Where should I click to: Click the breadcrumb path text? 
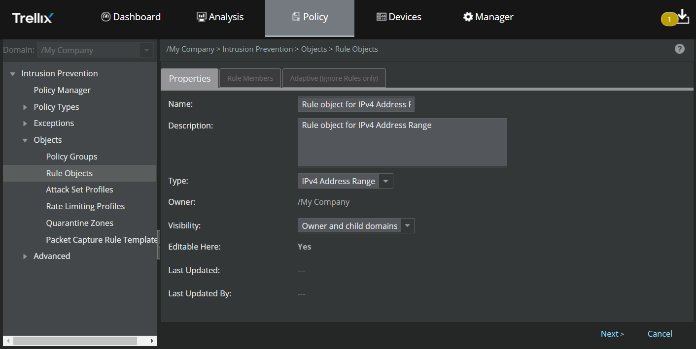(x=272, y=49)
